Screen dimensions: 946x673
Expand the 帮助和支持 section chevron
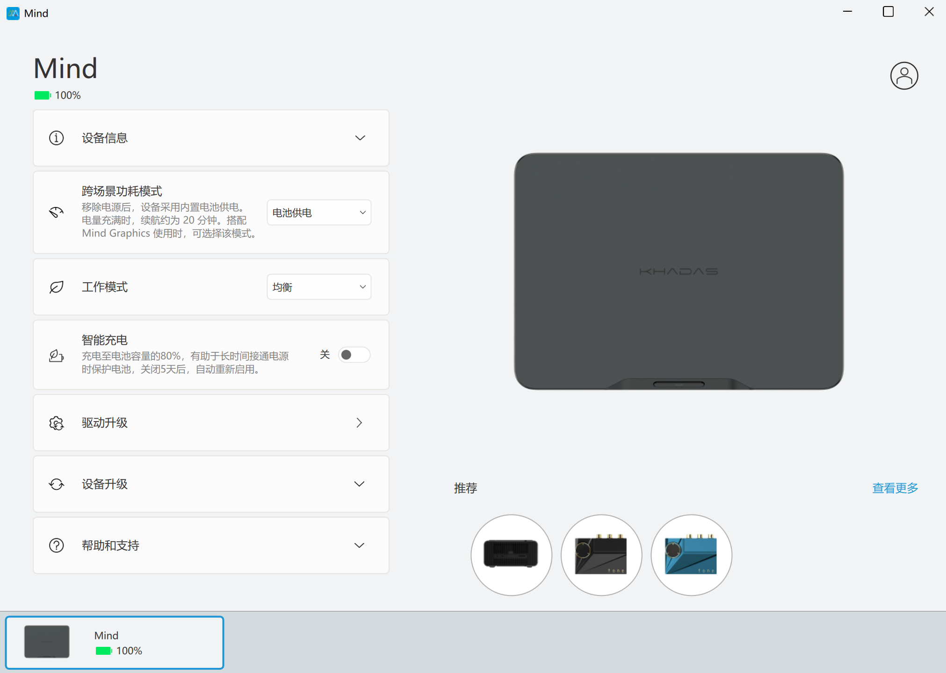(359, 545)
